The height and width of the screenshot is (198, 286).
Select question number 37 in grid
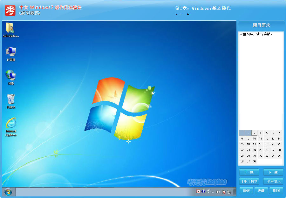tap(248, 161)
